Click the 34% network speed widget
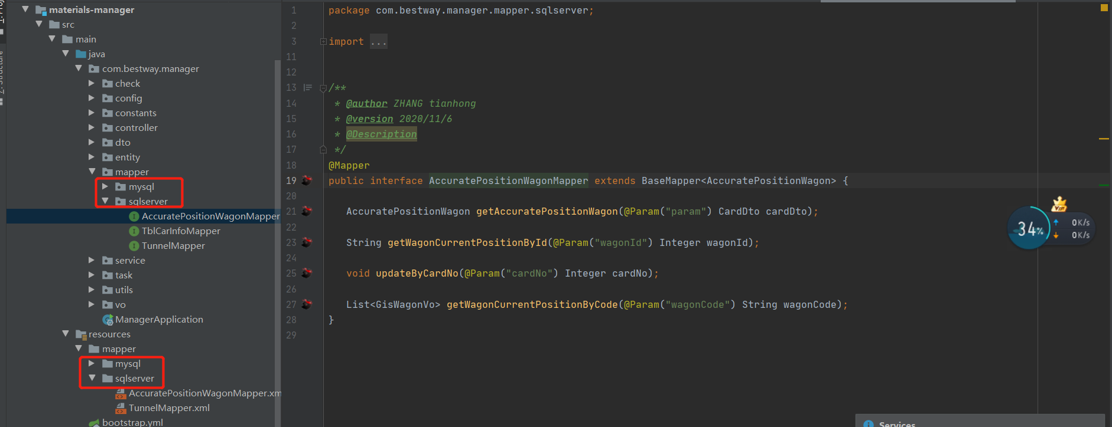 click(x=1029, y=228)
